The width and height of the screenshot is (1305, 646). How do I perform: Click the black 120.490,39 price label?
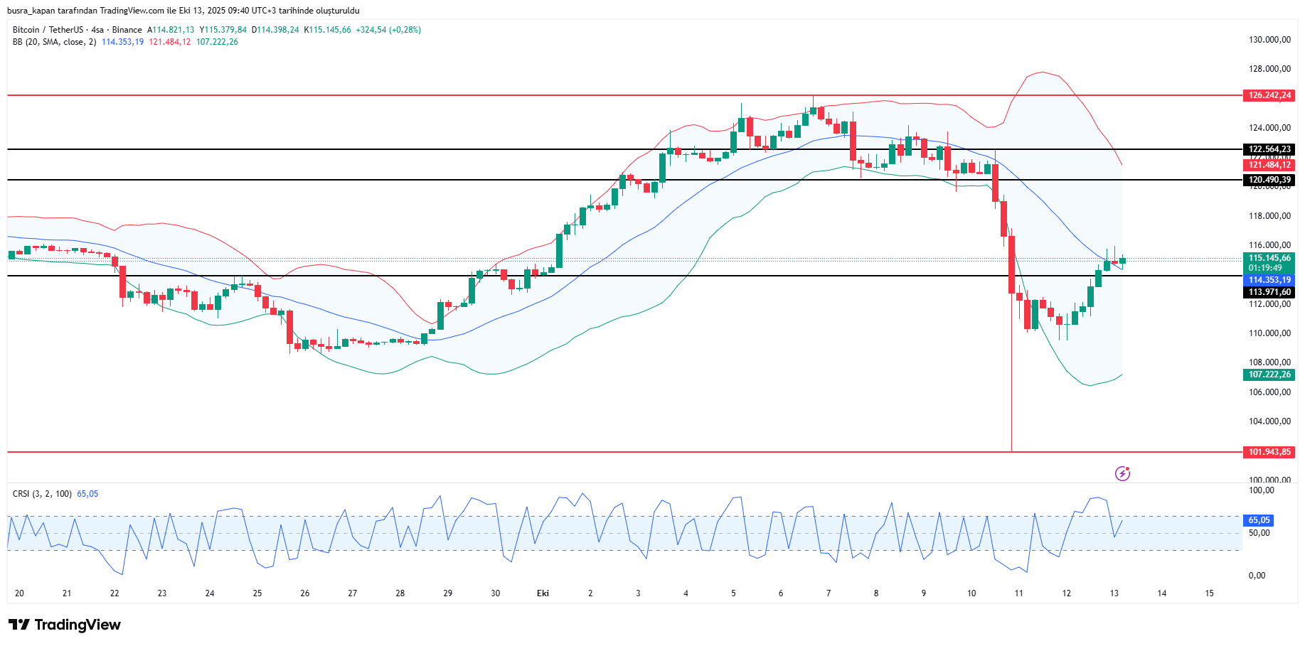(1269, 180)
